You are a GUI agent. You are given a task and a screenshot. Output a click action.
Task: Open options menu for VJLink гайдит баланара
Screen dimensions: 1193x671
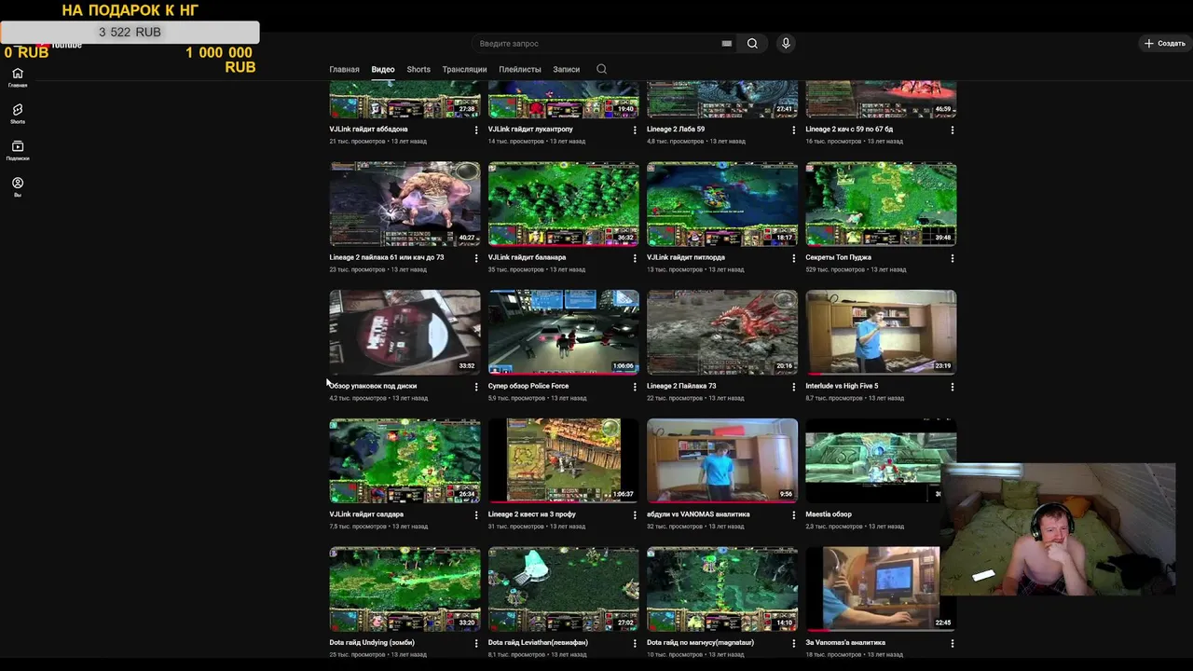635,257
